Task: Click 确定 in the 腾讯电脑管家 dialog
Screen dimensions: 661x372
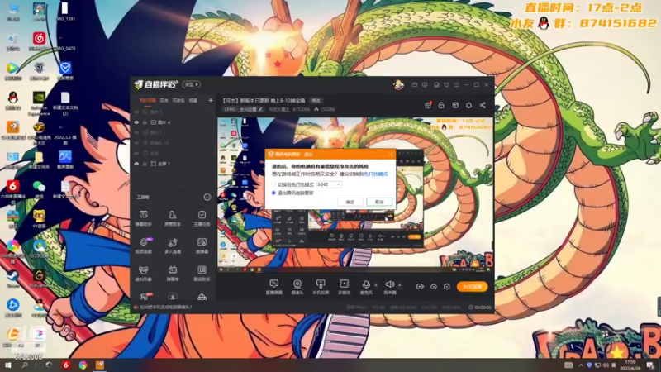Action: coord(350,202)
